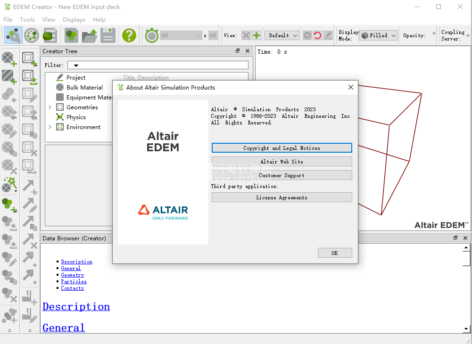Click the import particle download icon

pyautogui.click(x=9, y=224)
